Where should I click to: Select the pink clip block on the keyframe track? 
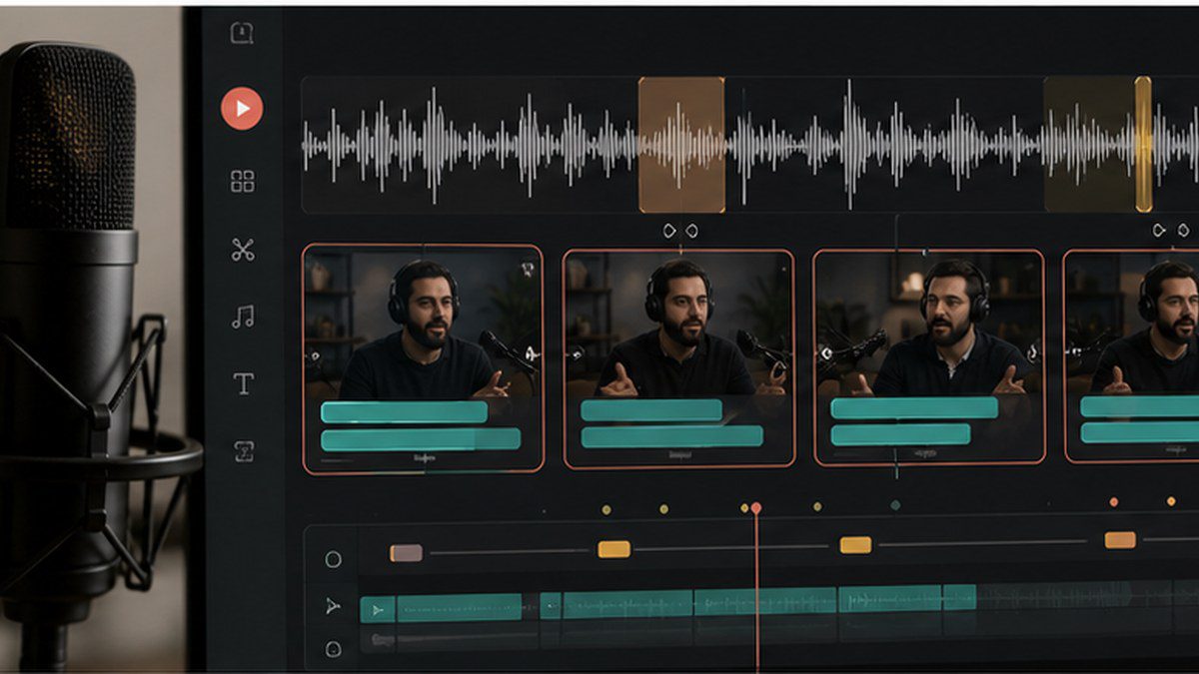coord(406,553)
